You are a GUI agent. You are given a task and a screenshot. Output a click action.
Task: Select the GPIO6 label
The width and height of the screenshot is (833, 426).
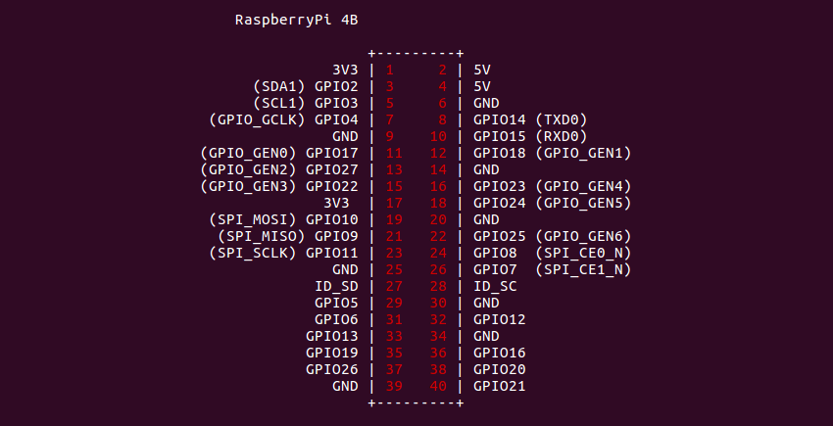click(336, 320)
